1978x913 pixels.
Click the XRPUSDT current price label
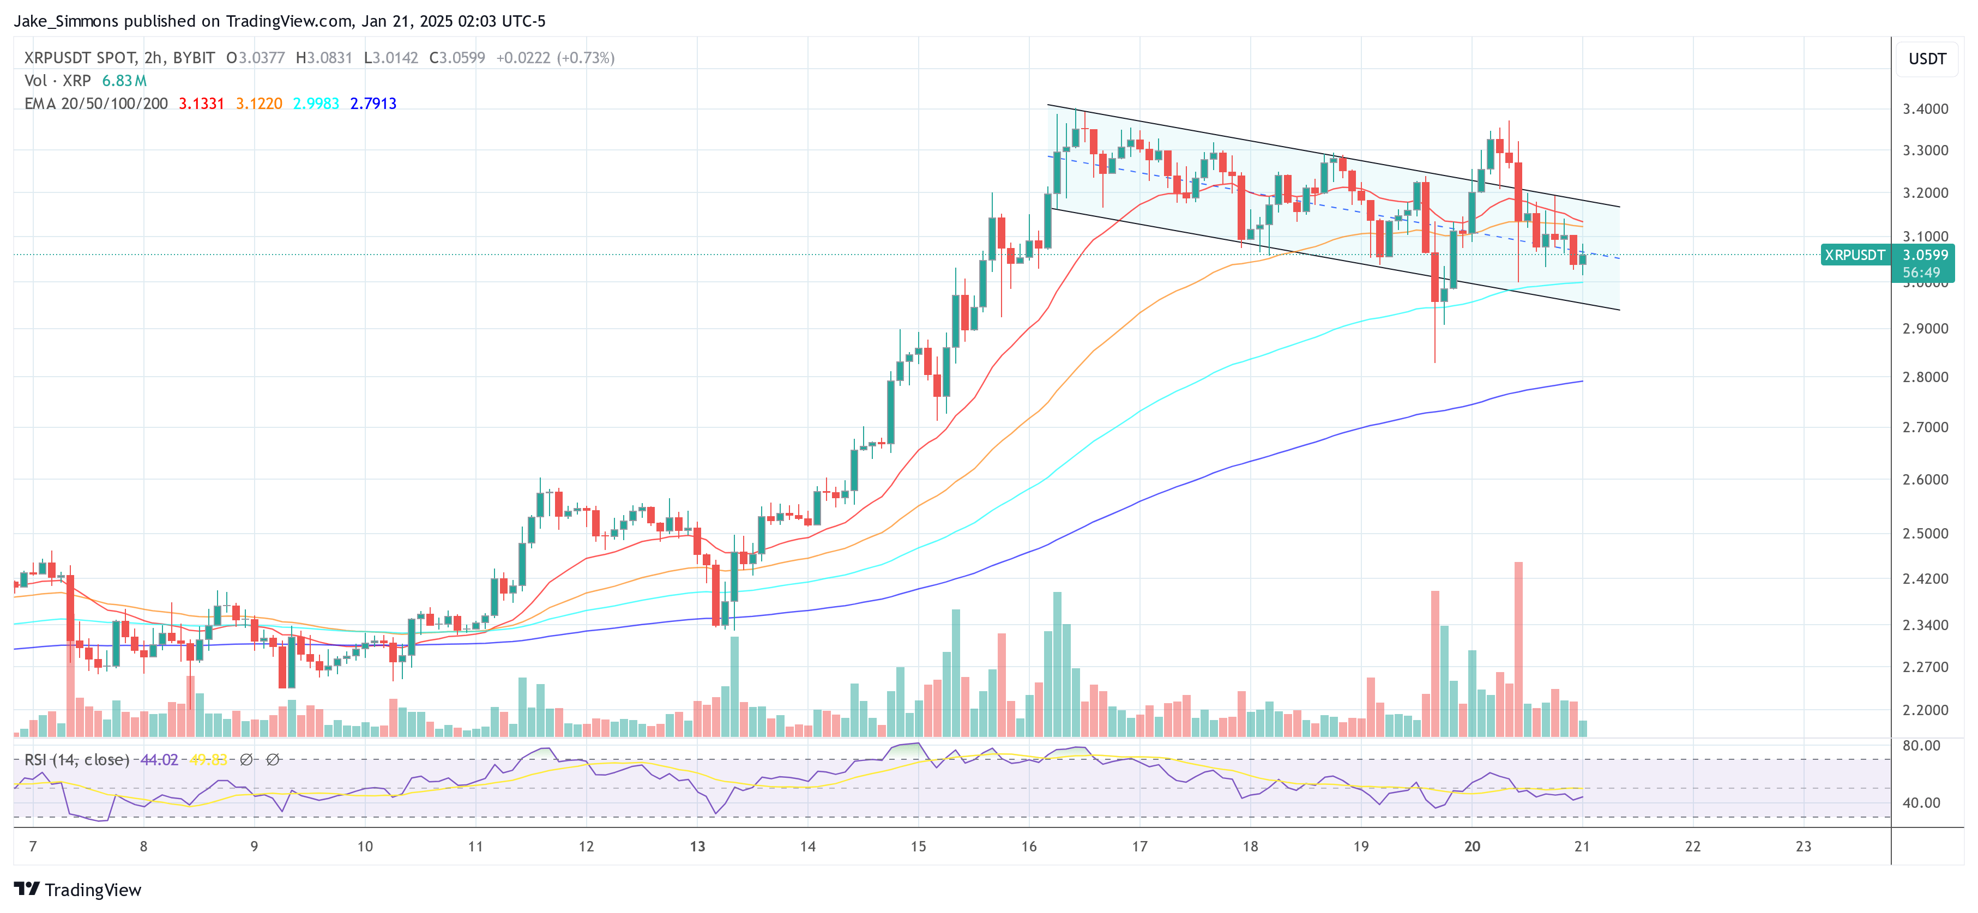click(x=1854, y=255)
